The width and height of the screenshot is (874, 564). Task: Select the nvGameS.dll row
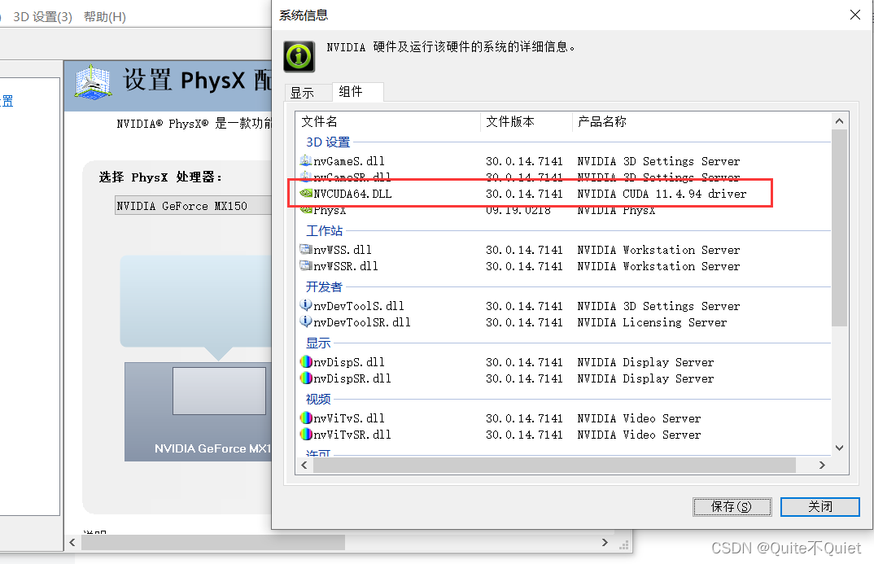pyautogui.click(x=564, y=161)
